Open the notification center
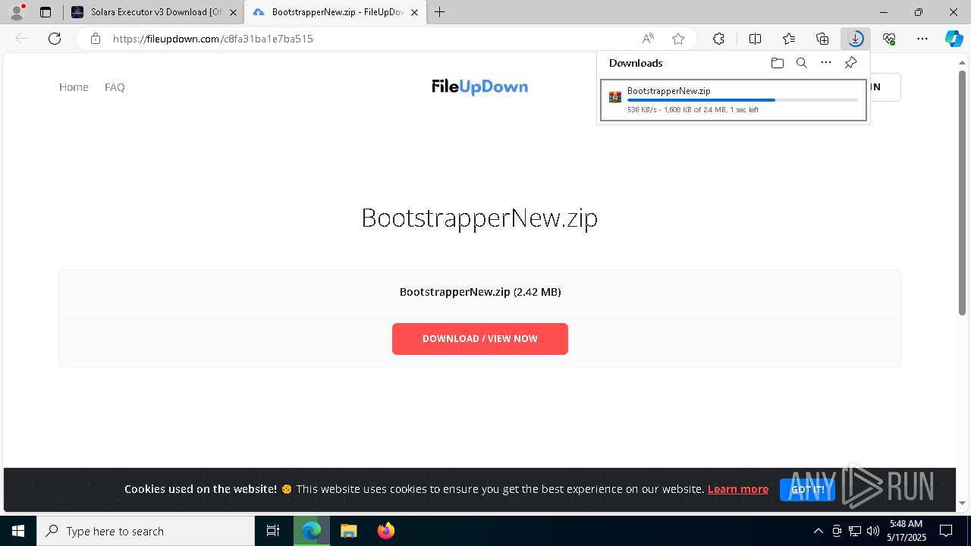971x546 pixels. [x=946, y=531]
